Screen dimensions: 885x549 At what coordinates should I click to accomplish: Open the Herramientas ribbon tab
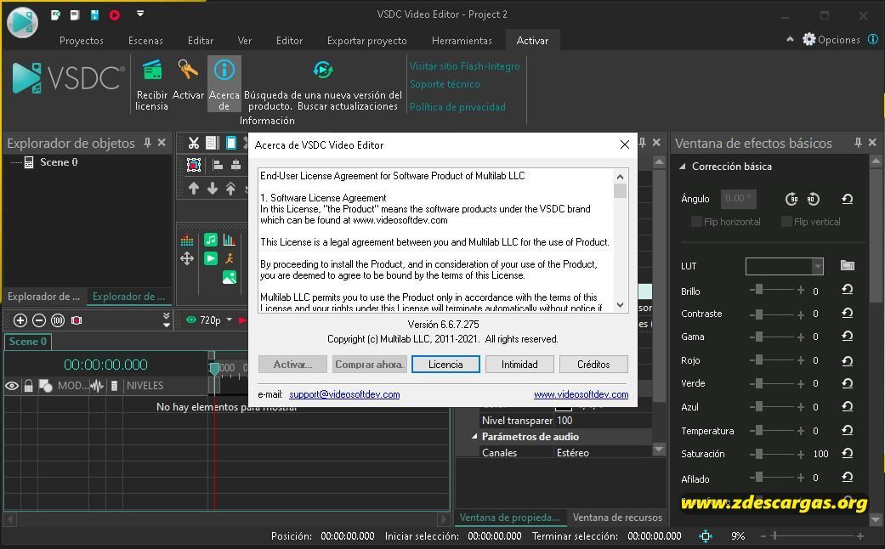point(462,41)
